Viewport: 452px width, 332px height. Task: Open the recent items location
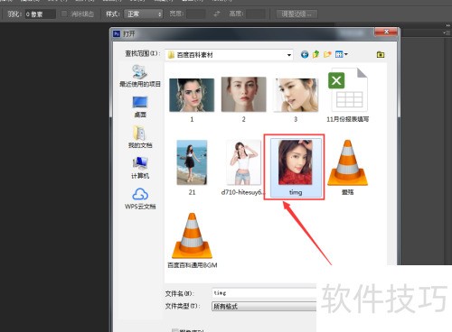coord(140,76)
